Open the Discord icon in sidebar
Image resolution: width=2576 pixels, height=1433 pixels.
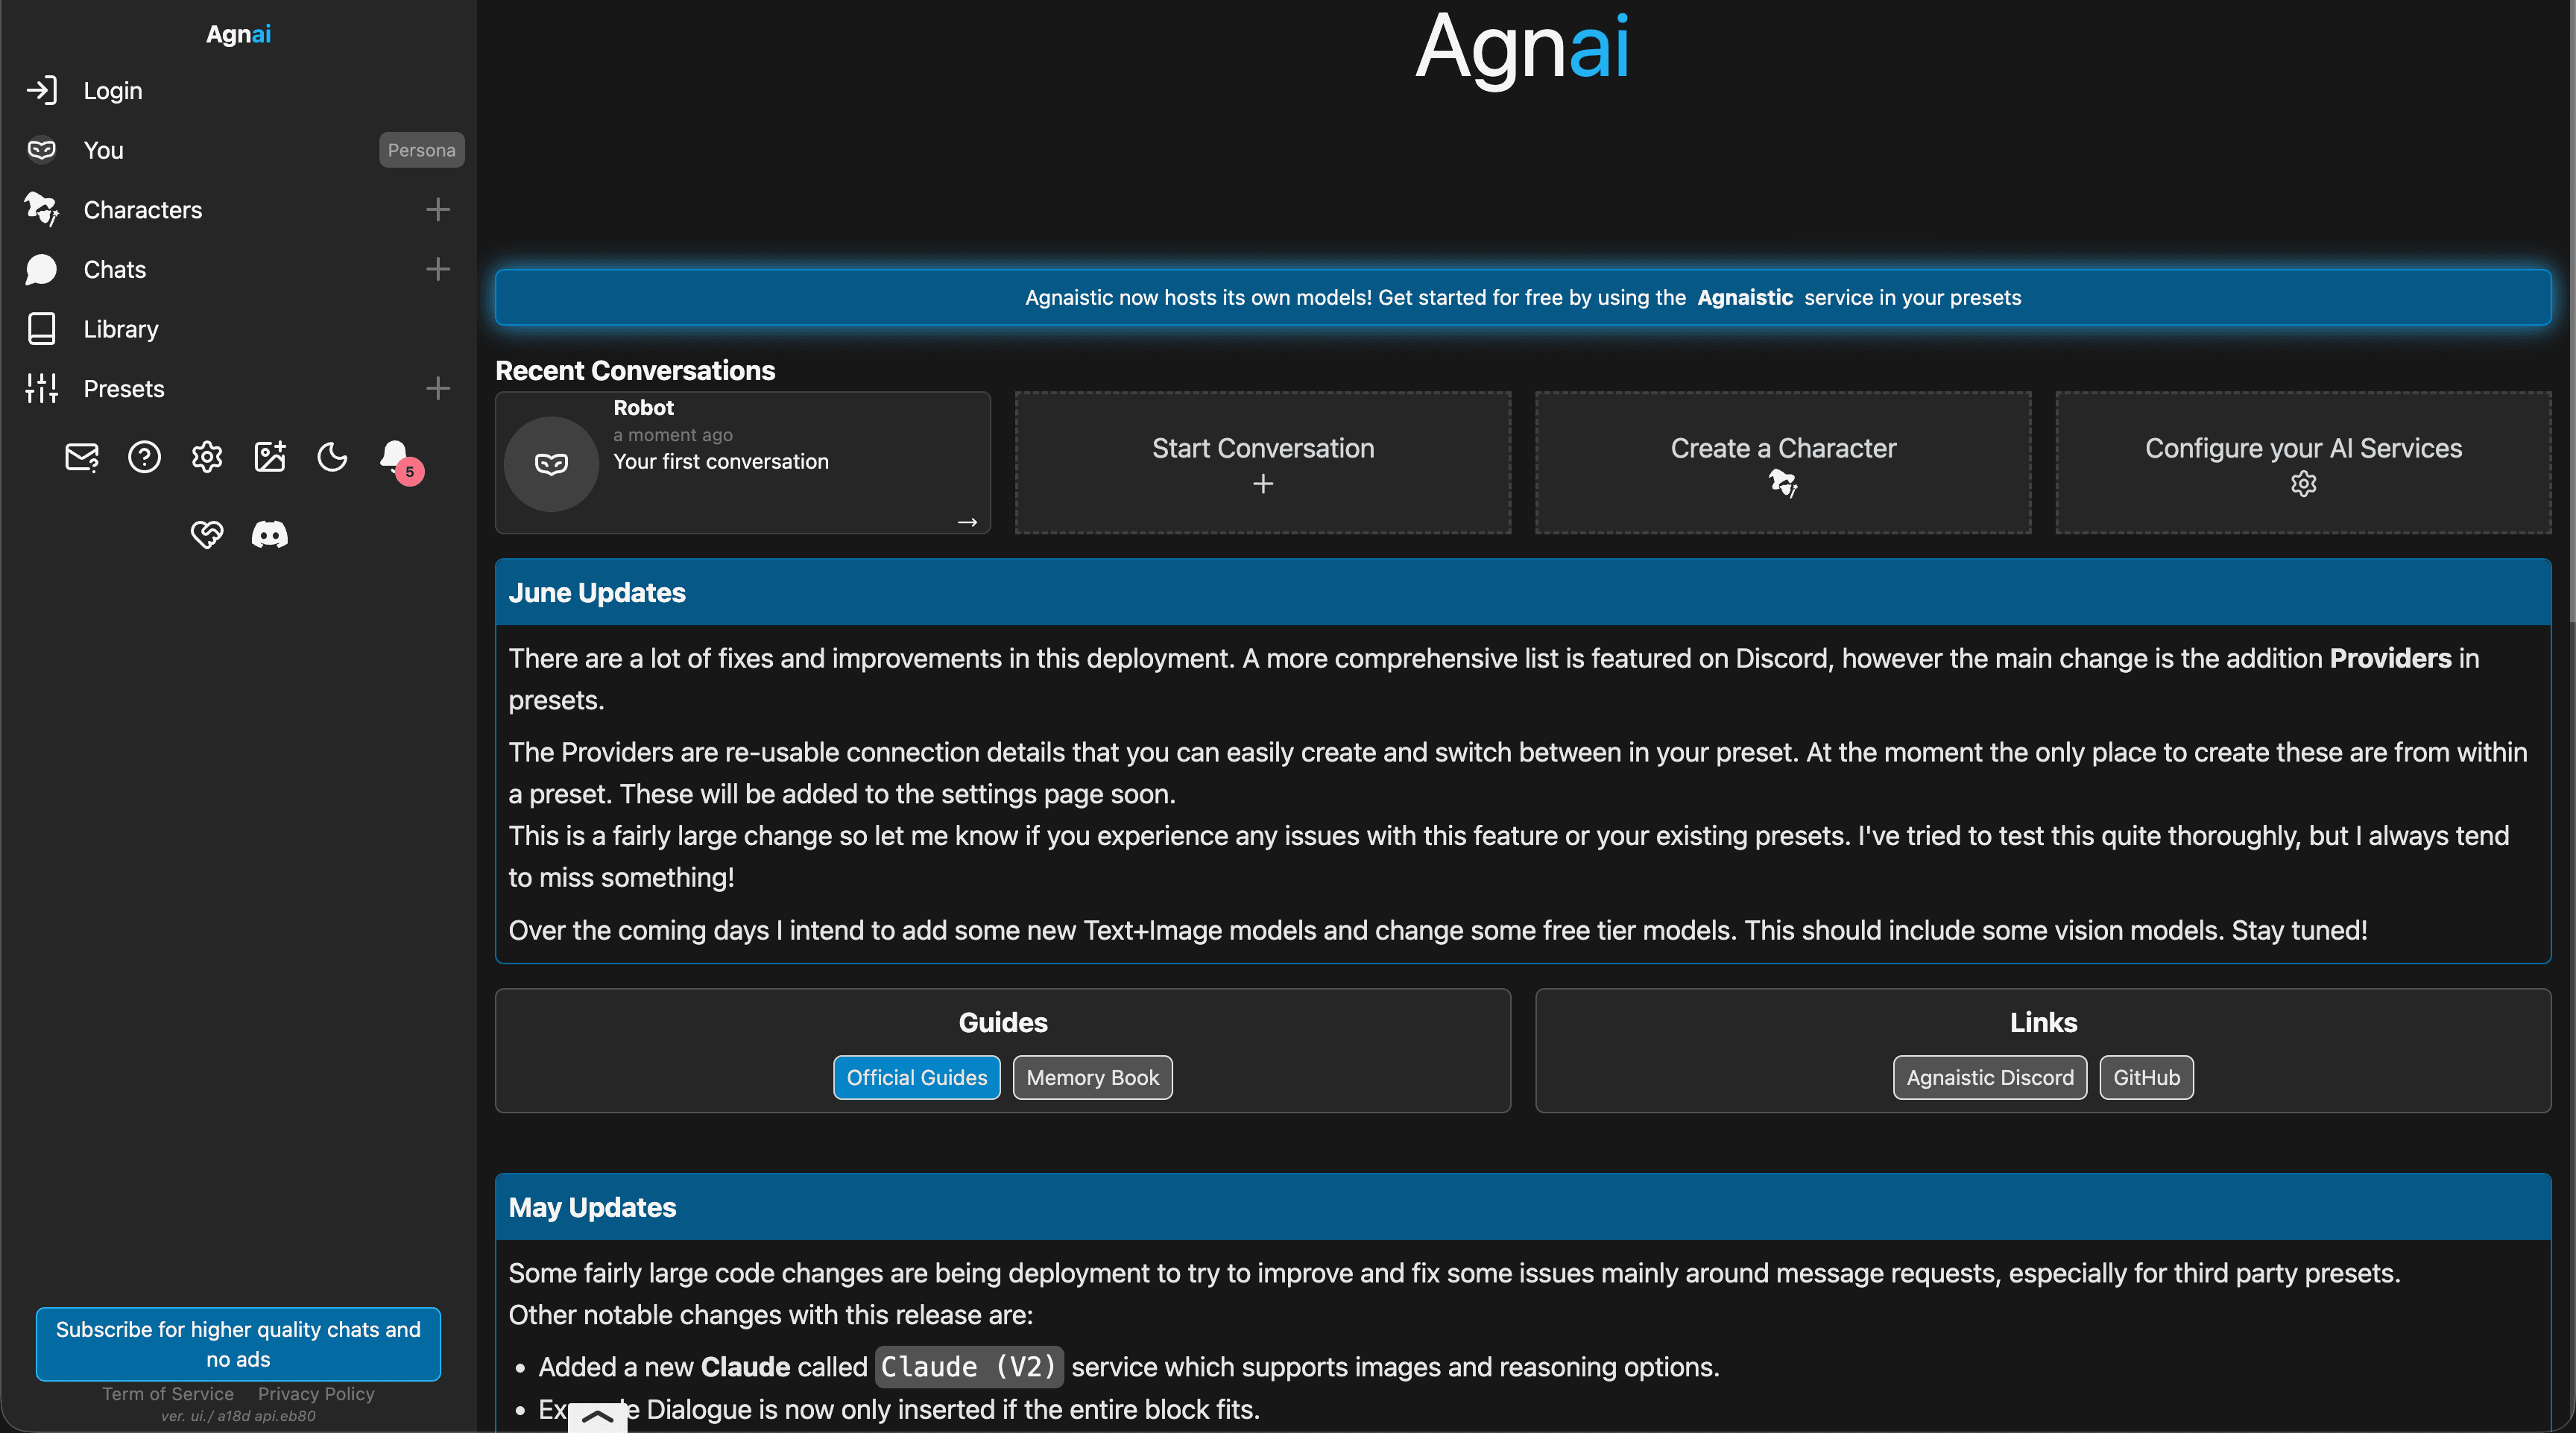270,534
